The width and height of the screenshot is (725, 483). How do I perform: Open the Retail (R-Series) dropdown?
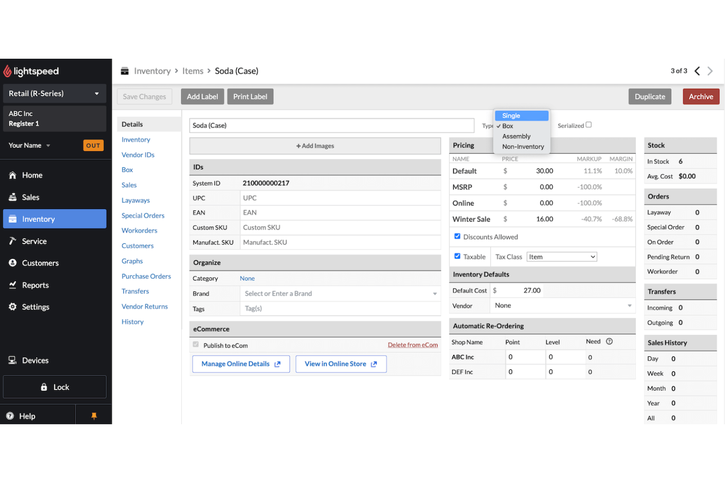(x=54, y=93)
